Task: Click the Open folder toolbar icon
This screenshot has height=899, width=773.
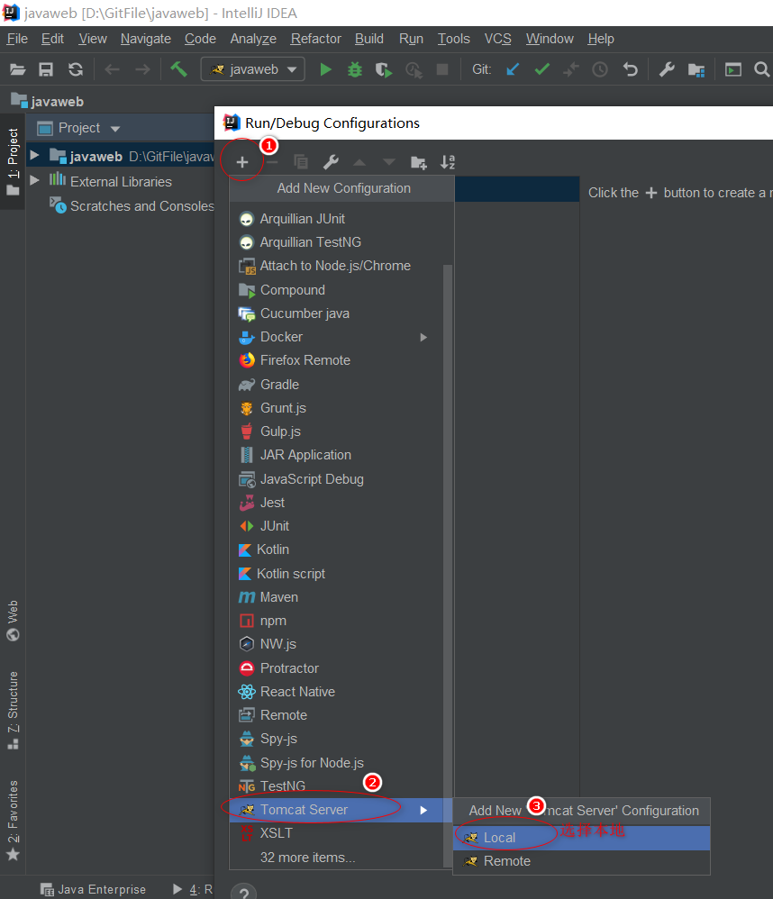Action: [18, 70]
